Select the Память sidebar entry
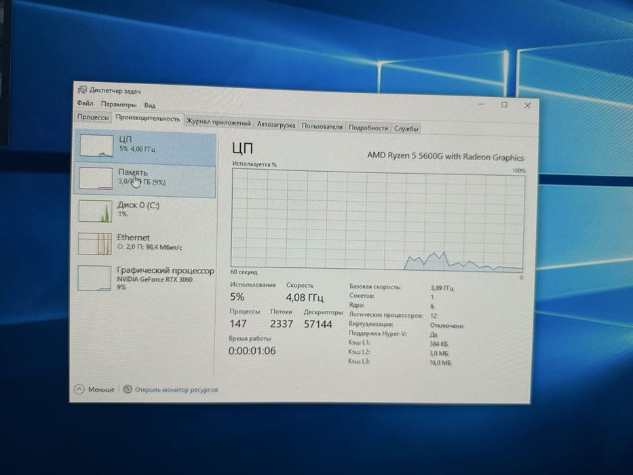Image resolution: width=633 pixels, height=475 pixels. (x=145, y=181)
